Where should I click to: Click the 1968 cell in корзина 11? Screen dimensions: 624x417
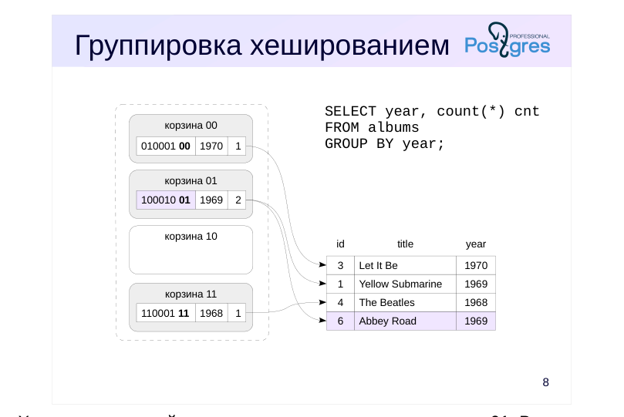pyautogui.click(x=211, y=313)
